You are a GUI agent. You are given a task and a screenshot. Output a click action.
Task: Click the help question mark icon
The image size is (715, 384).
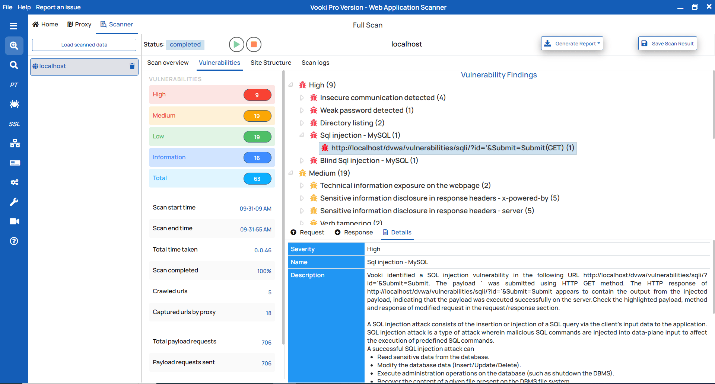[x=14, y=241]
